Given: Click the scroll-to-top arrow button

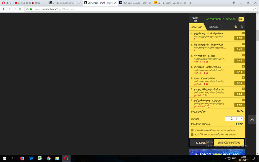Looking at the screenshot, I should tap(252, 119).
